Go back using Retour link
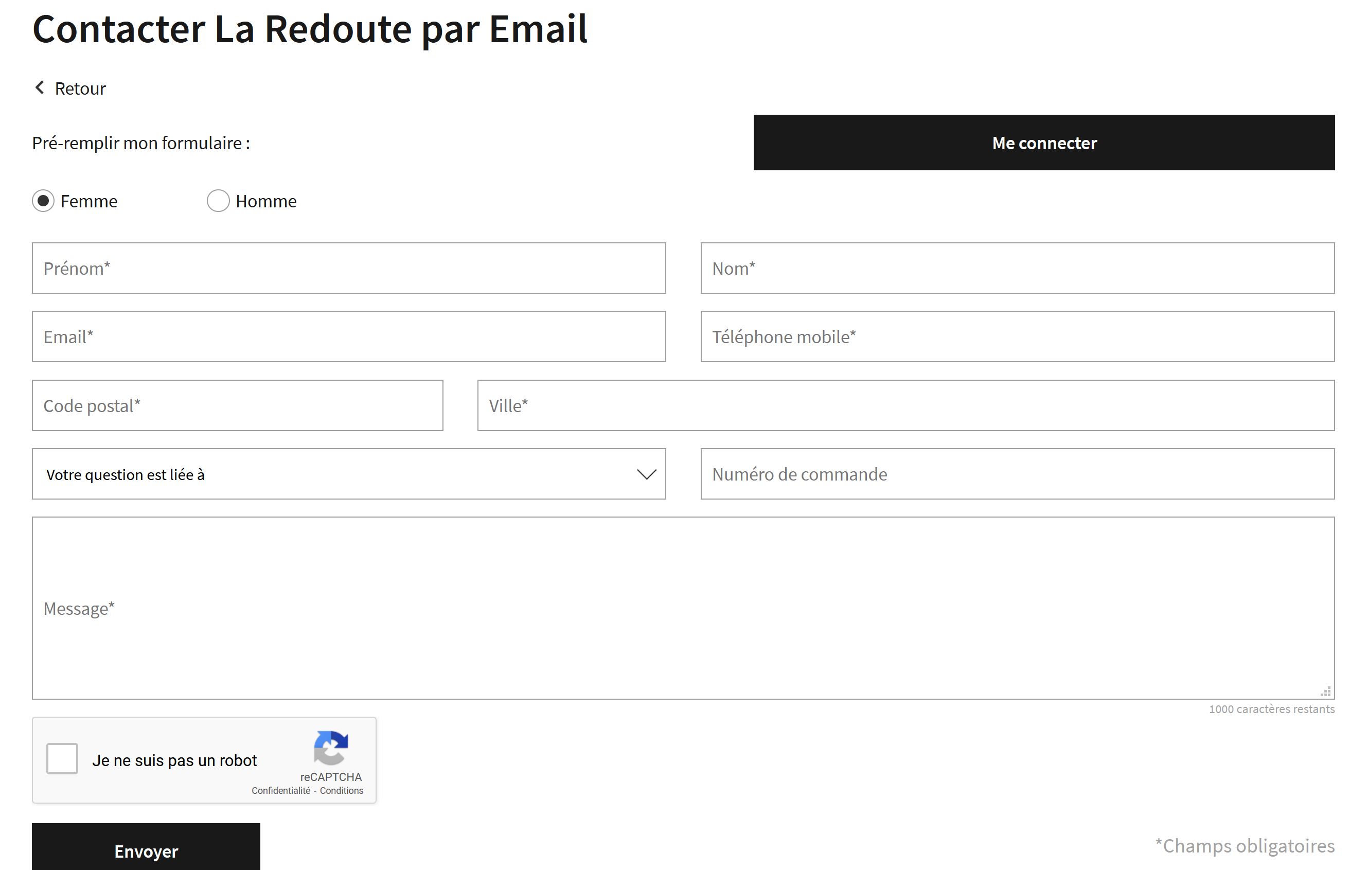 80,88
